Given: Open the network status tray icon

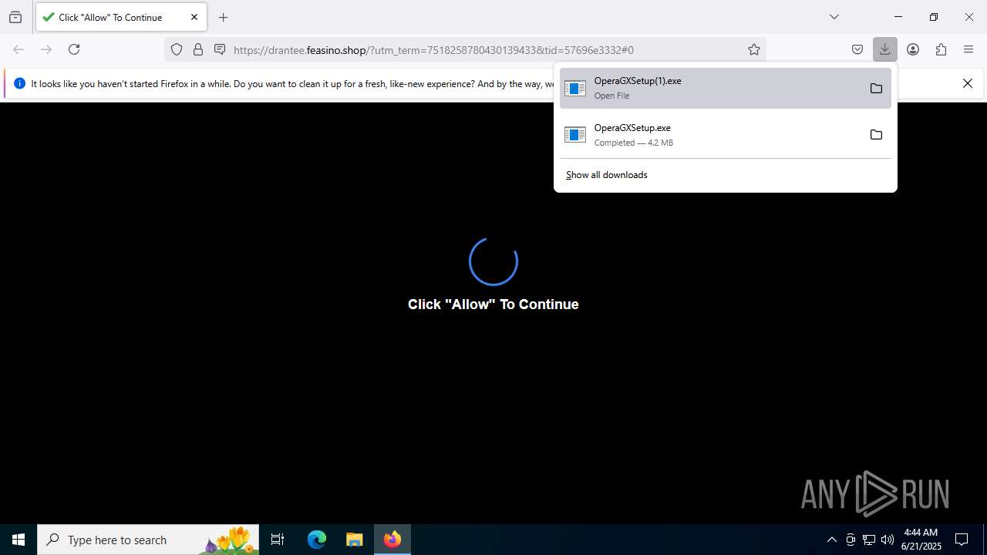Looking at the screenshot, I should pyautogui.click(x=869, y=540).
